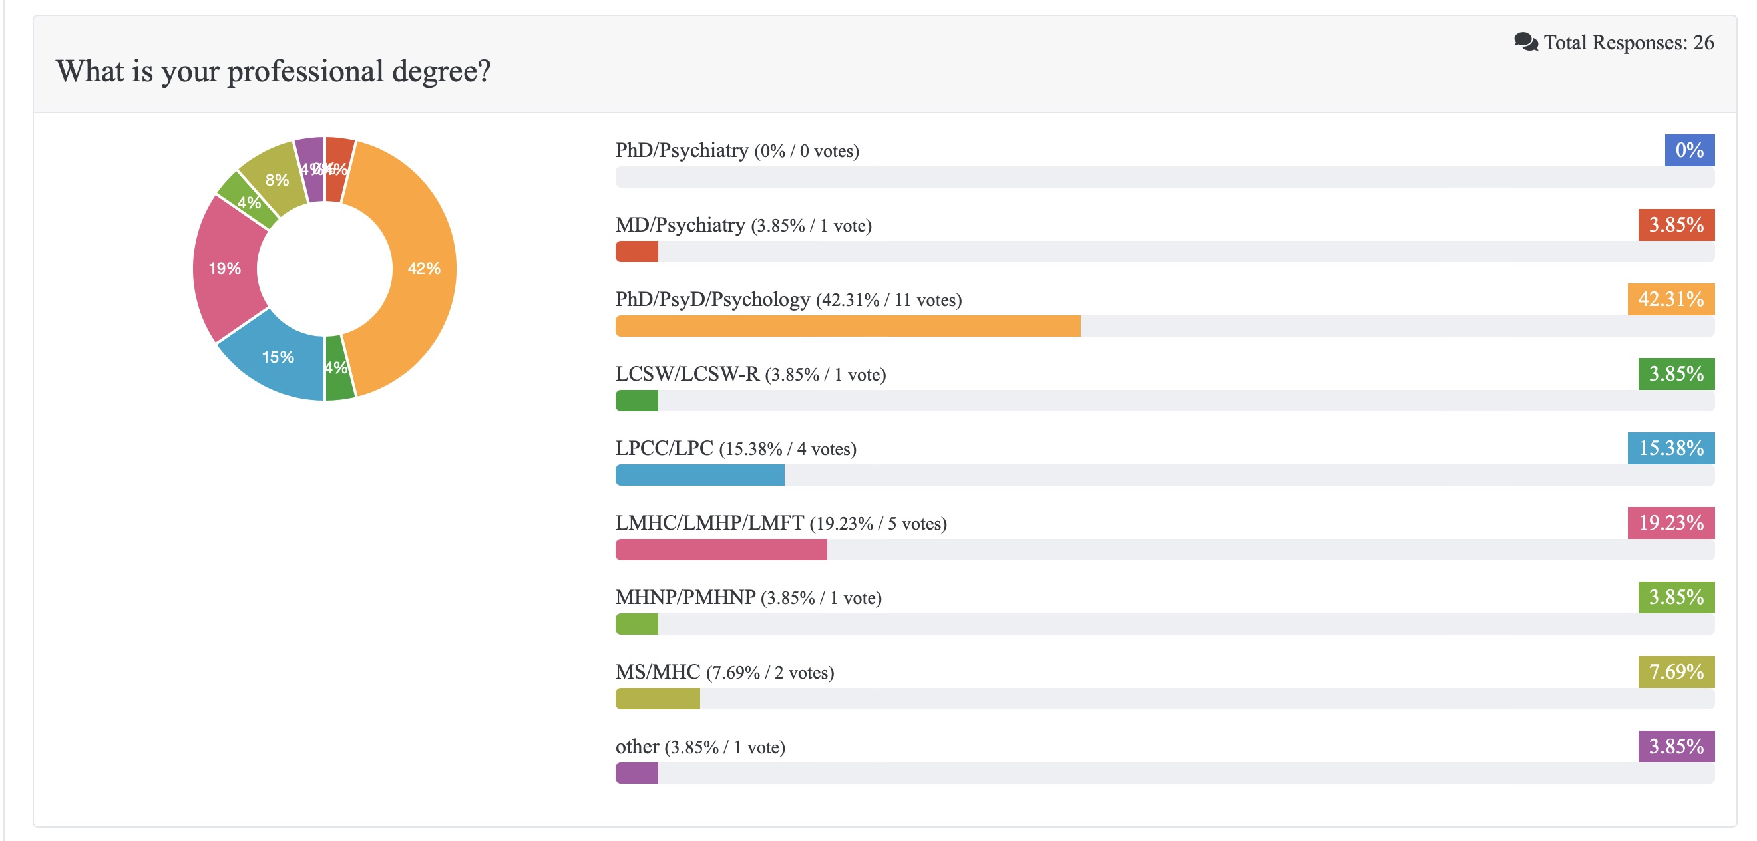Viewport: 1757px width, 841px height.
Task: Click the orange 42.31% percentage badge
Action: [x=1670, y=299]
